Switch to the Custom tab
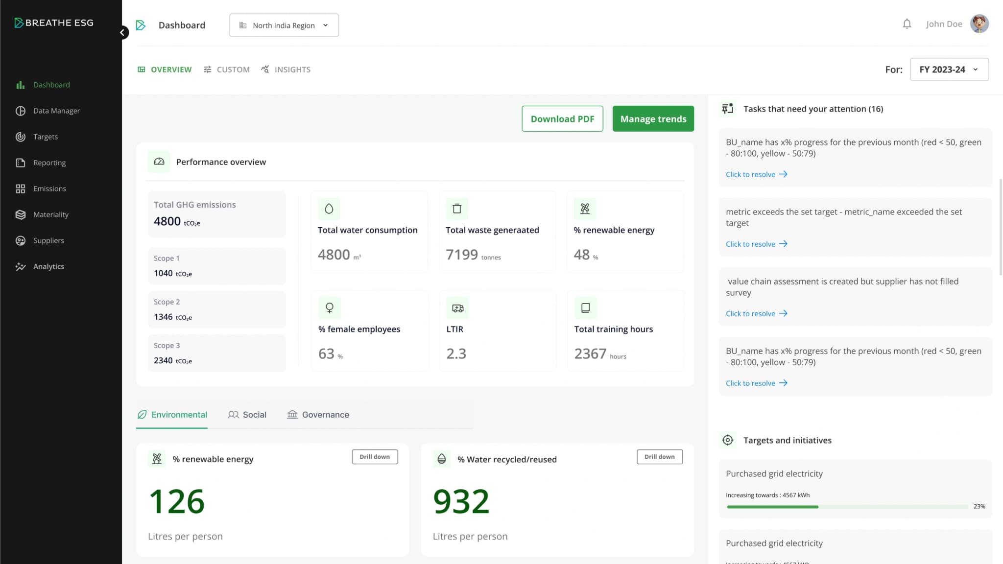The width and height of the screenshot is (1003, 564). click(227, 70)
